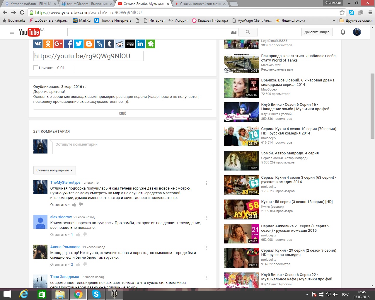Open the account avatar menu
The width and height of the screenshot is (375, 300).
tap(357, 32)
